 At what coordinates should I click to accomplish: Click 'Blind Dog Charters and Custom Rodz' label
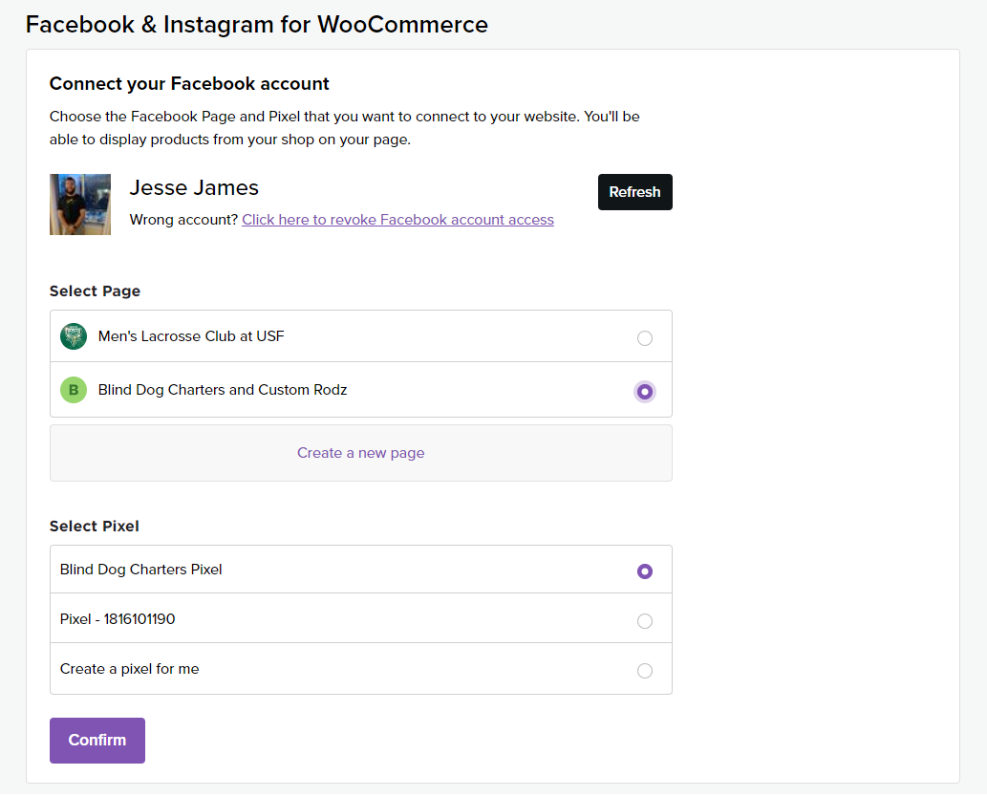click(223, 390)
